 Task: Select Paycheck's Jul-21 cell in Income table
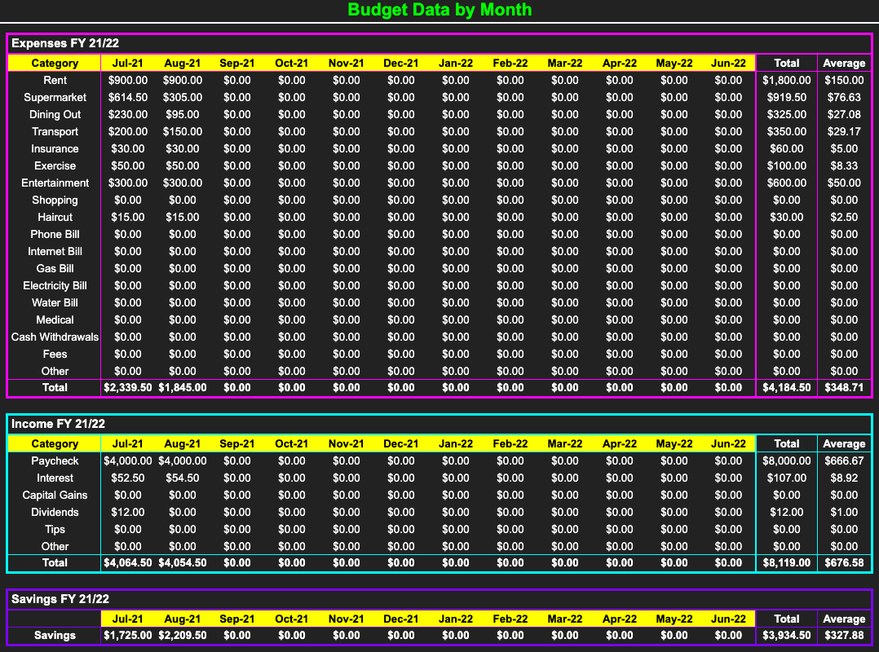(x=128, y=460)
